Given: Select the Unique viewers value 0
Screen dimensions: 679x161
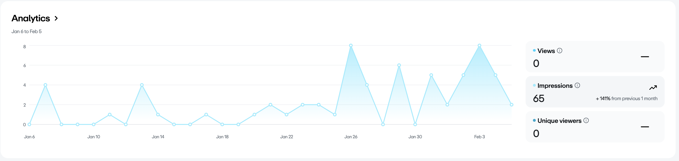Looking at the screenshot, I should click(x=536, y=134).
